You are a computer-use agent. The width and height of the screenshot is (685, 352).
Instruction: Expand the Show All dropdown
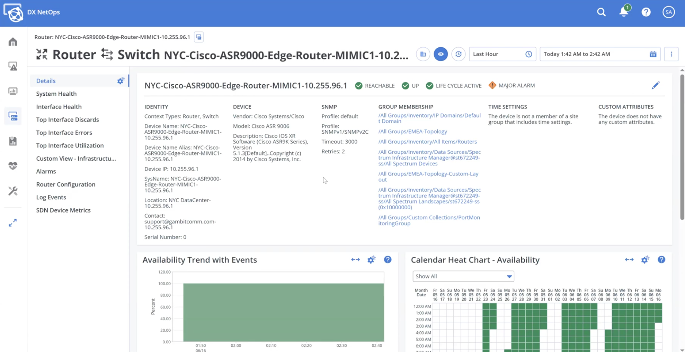(x=463, y=276)
